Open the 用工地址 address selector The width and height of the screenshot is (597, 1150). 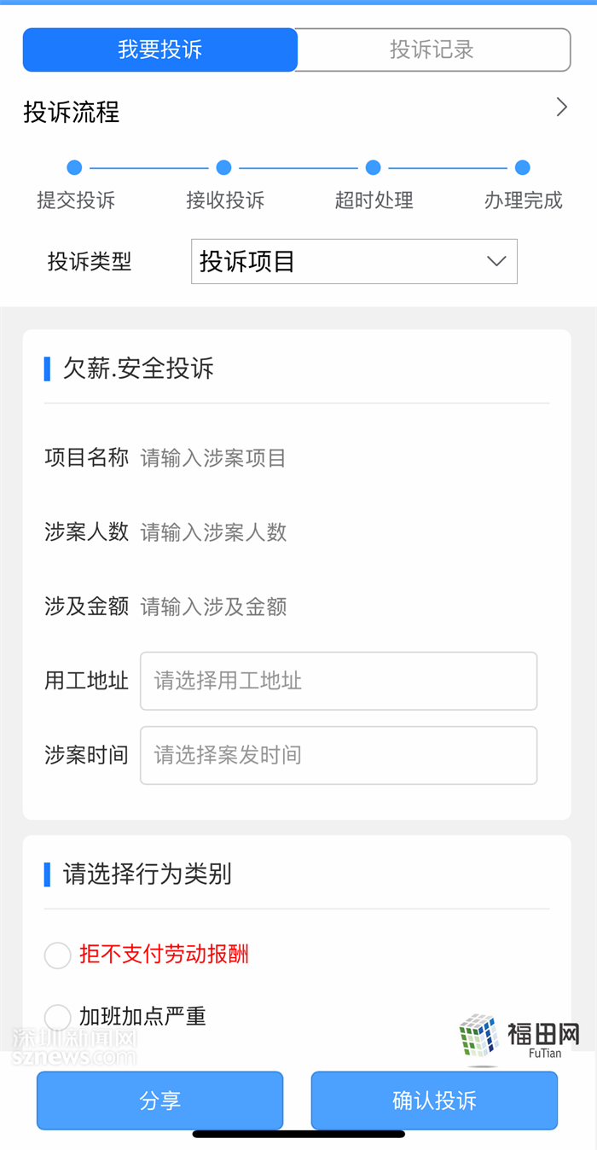click(339, 681)
